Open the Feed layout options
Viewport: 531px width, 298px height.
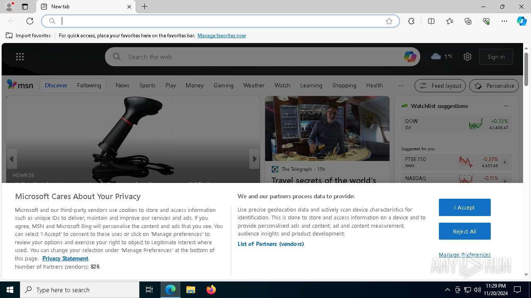tap(440, 86)
